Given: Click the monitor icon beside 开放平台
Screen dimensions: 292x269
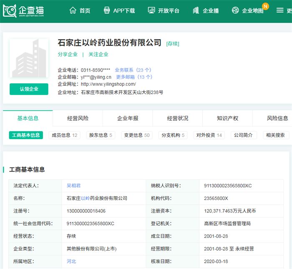Looking at the screenshot, I should pos(151,10).
